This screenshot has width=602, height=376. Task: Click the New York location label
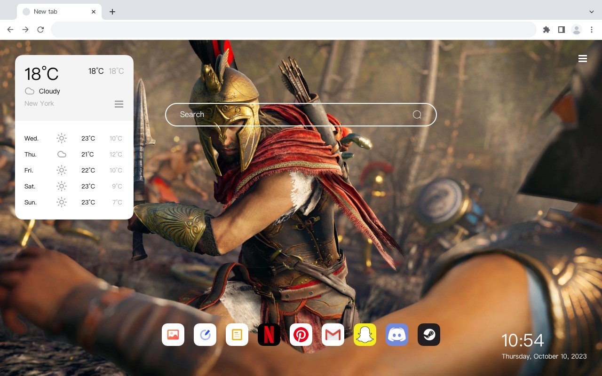39,103
